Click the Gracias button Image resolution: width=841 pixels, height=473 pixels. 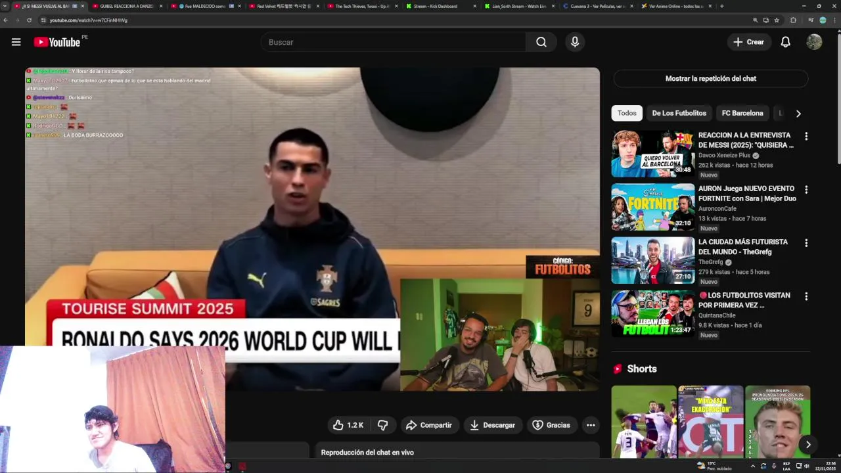[551, 425]
